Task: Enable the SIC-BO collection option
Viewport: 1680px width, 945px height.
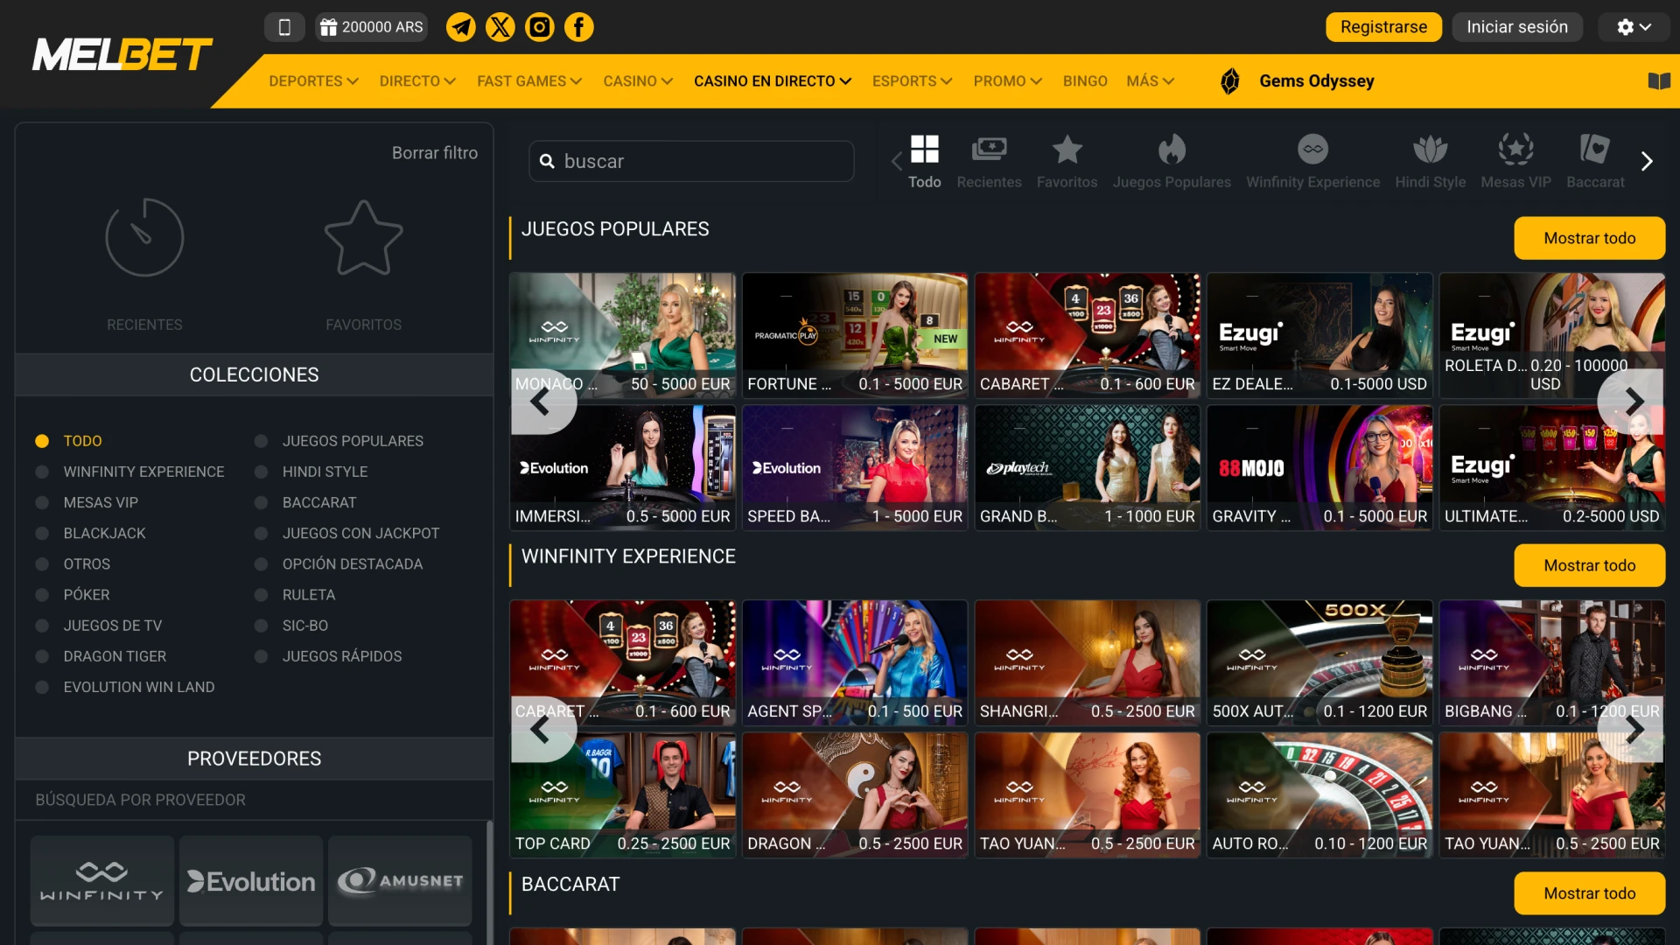Action: pos(305,625)
